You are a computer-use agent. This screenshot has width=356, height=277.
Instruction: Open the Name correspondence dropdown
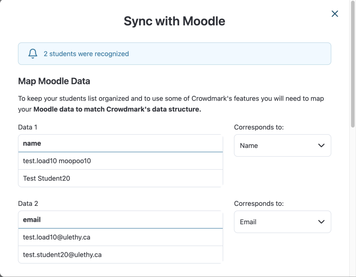282,145
